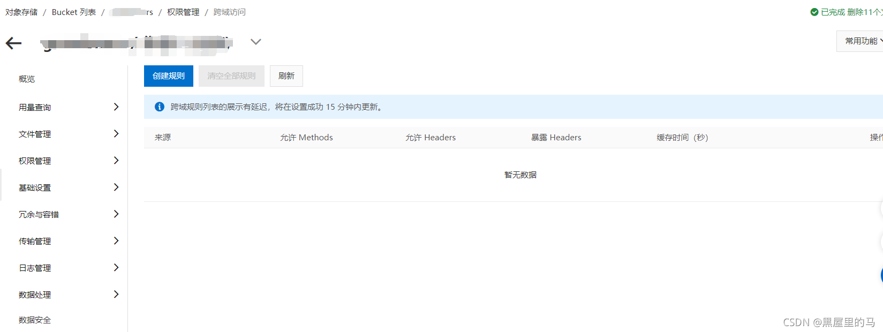
Task: Click the greyed-out 清空全部规则 button
Action: tap(231, 76)
